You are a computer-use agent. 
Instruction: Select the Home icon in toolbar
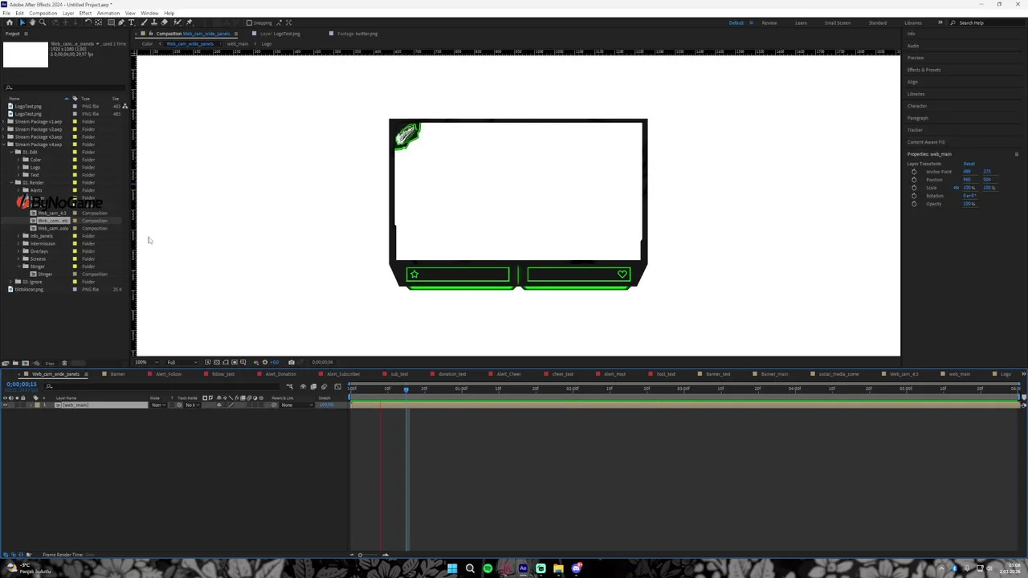click(x=10, y=22)
